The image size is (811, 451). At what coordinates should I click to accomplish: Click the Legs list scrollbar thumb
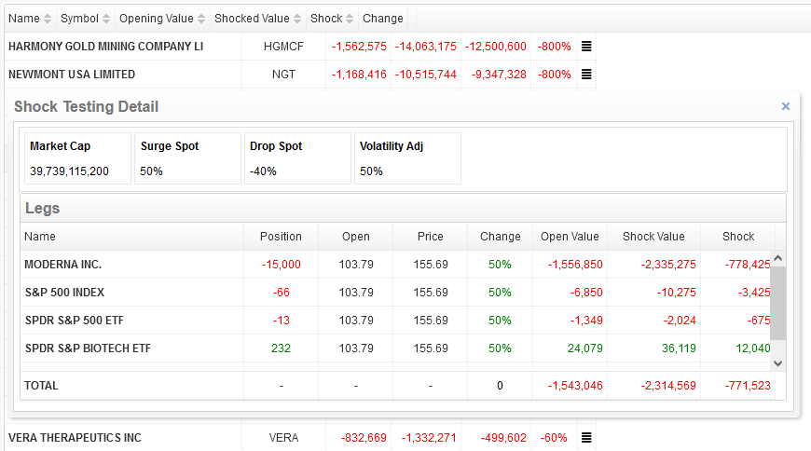click(777, 303)
